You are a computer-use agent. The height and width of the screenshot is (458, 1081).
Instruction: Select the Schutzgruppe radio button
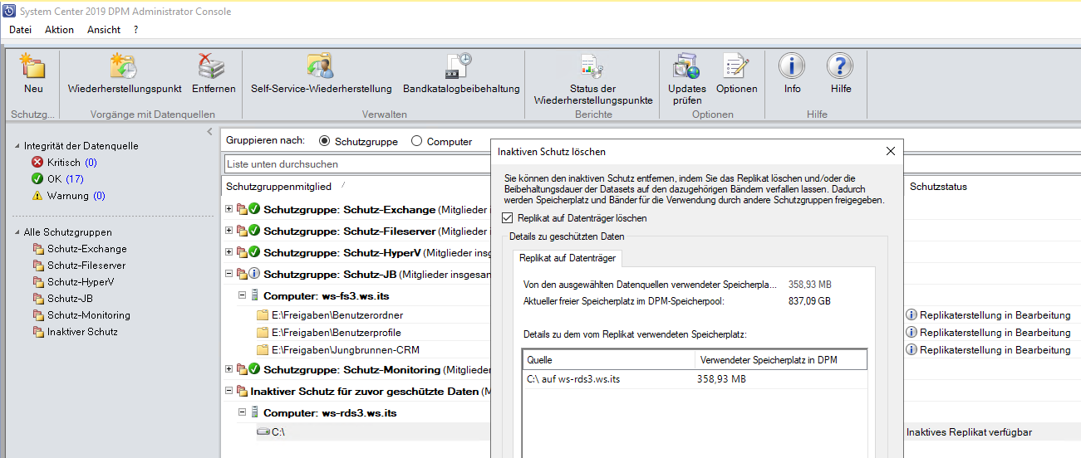coord(324,142)
